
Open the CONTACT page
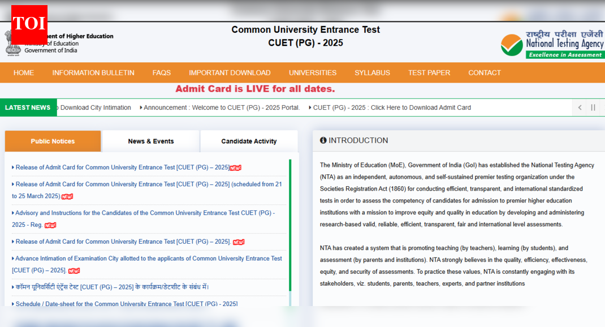485,73
